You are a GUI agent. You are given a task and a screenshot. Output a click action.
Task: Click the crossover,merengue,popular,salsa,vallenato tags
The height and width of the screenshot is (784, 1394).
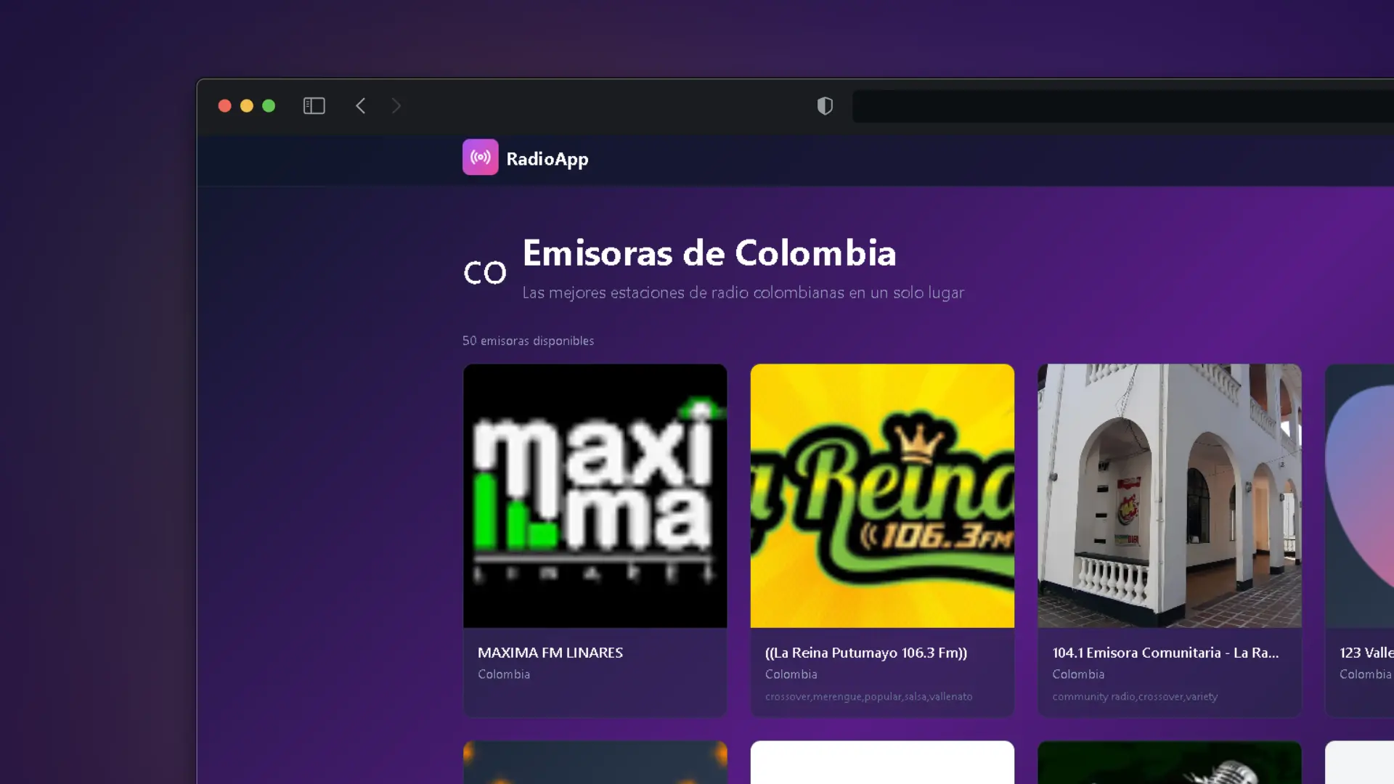[868, 697]
